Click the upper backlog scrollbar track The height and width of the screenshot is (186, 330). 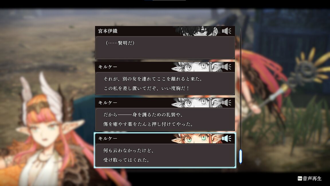click(x=241, y=89)
